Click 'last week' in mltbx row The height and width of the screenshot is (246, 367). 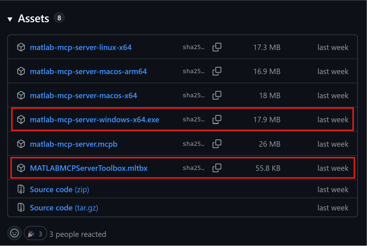tap(333, 168)
